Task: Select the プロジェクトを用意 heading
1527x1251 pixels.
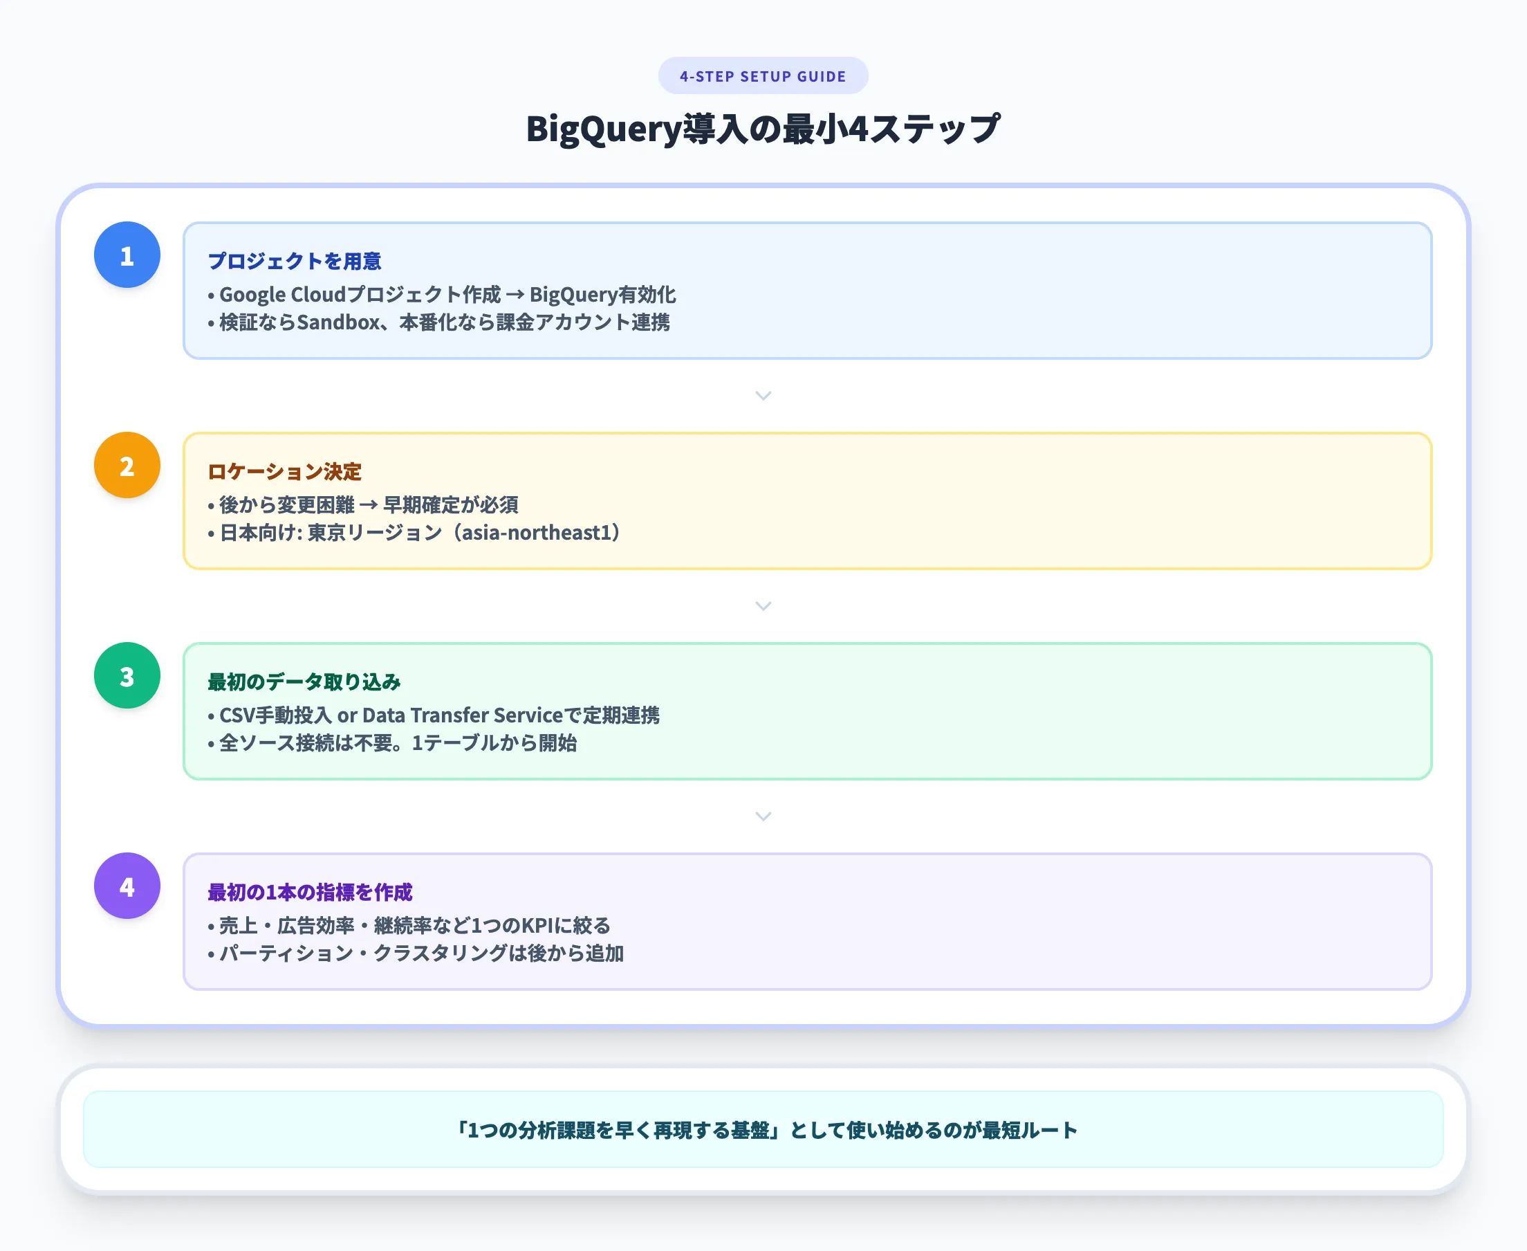Action: coord(295,261)
